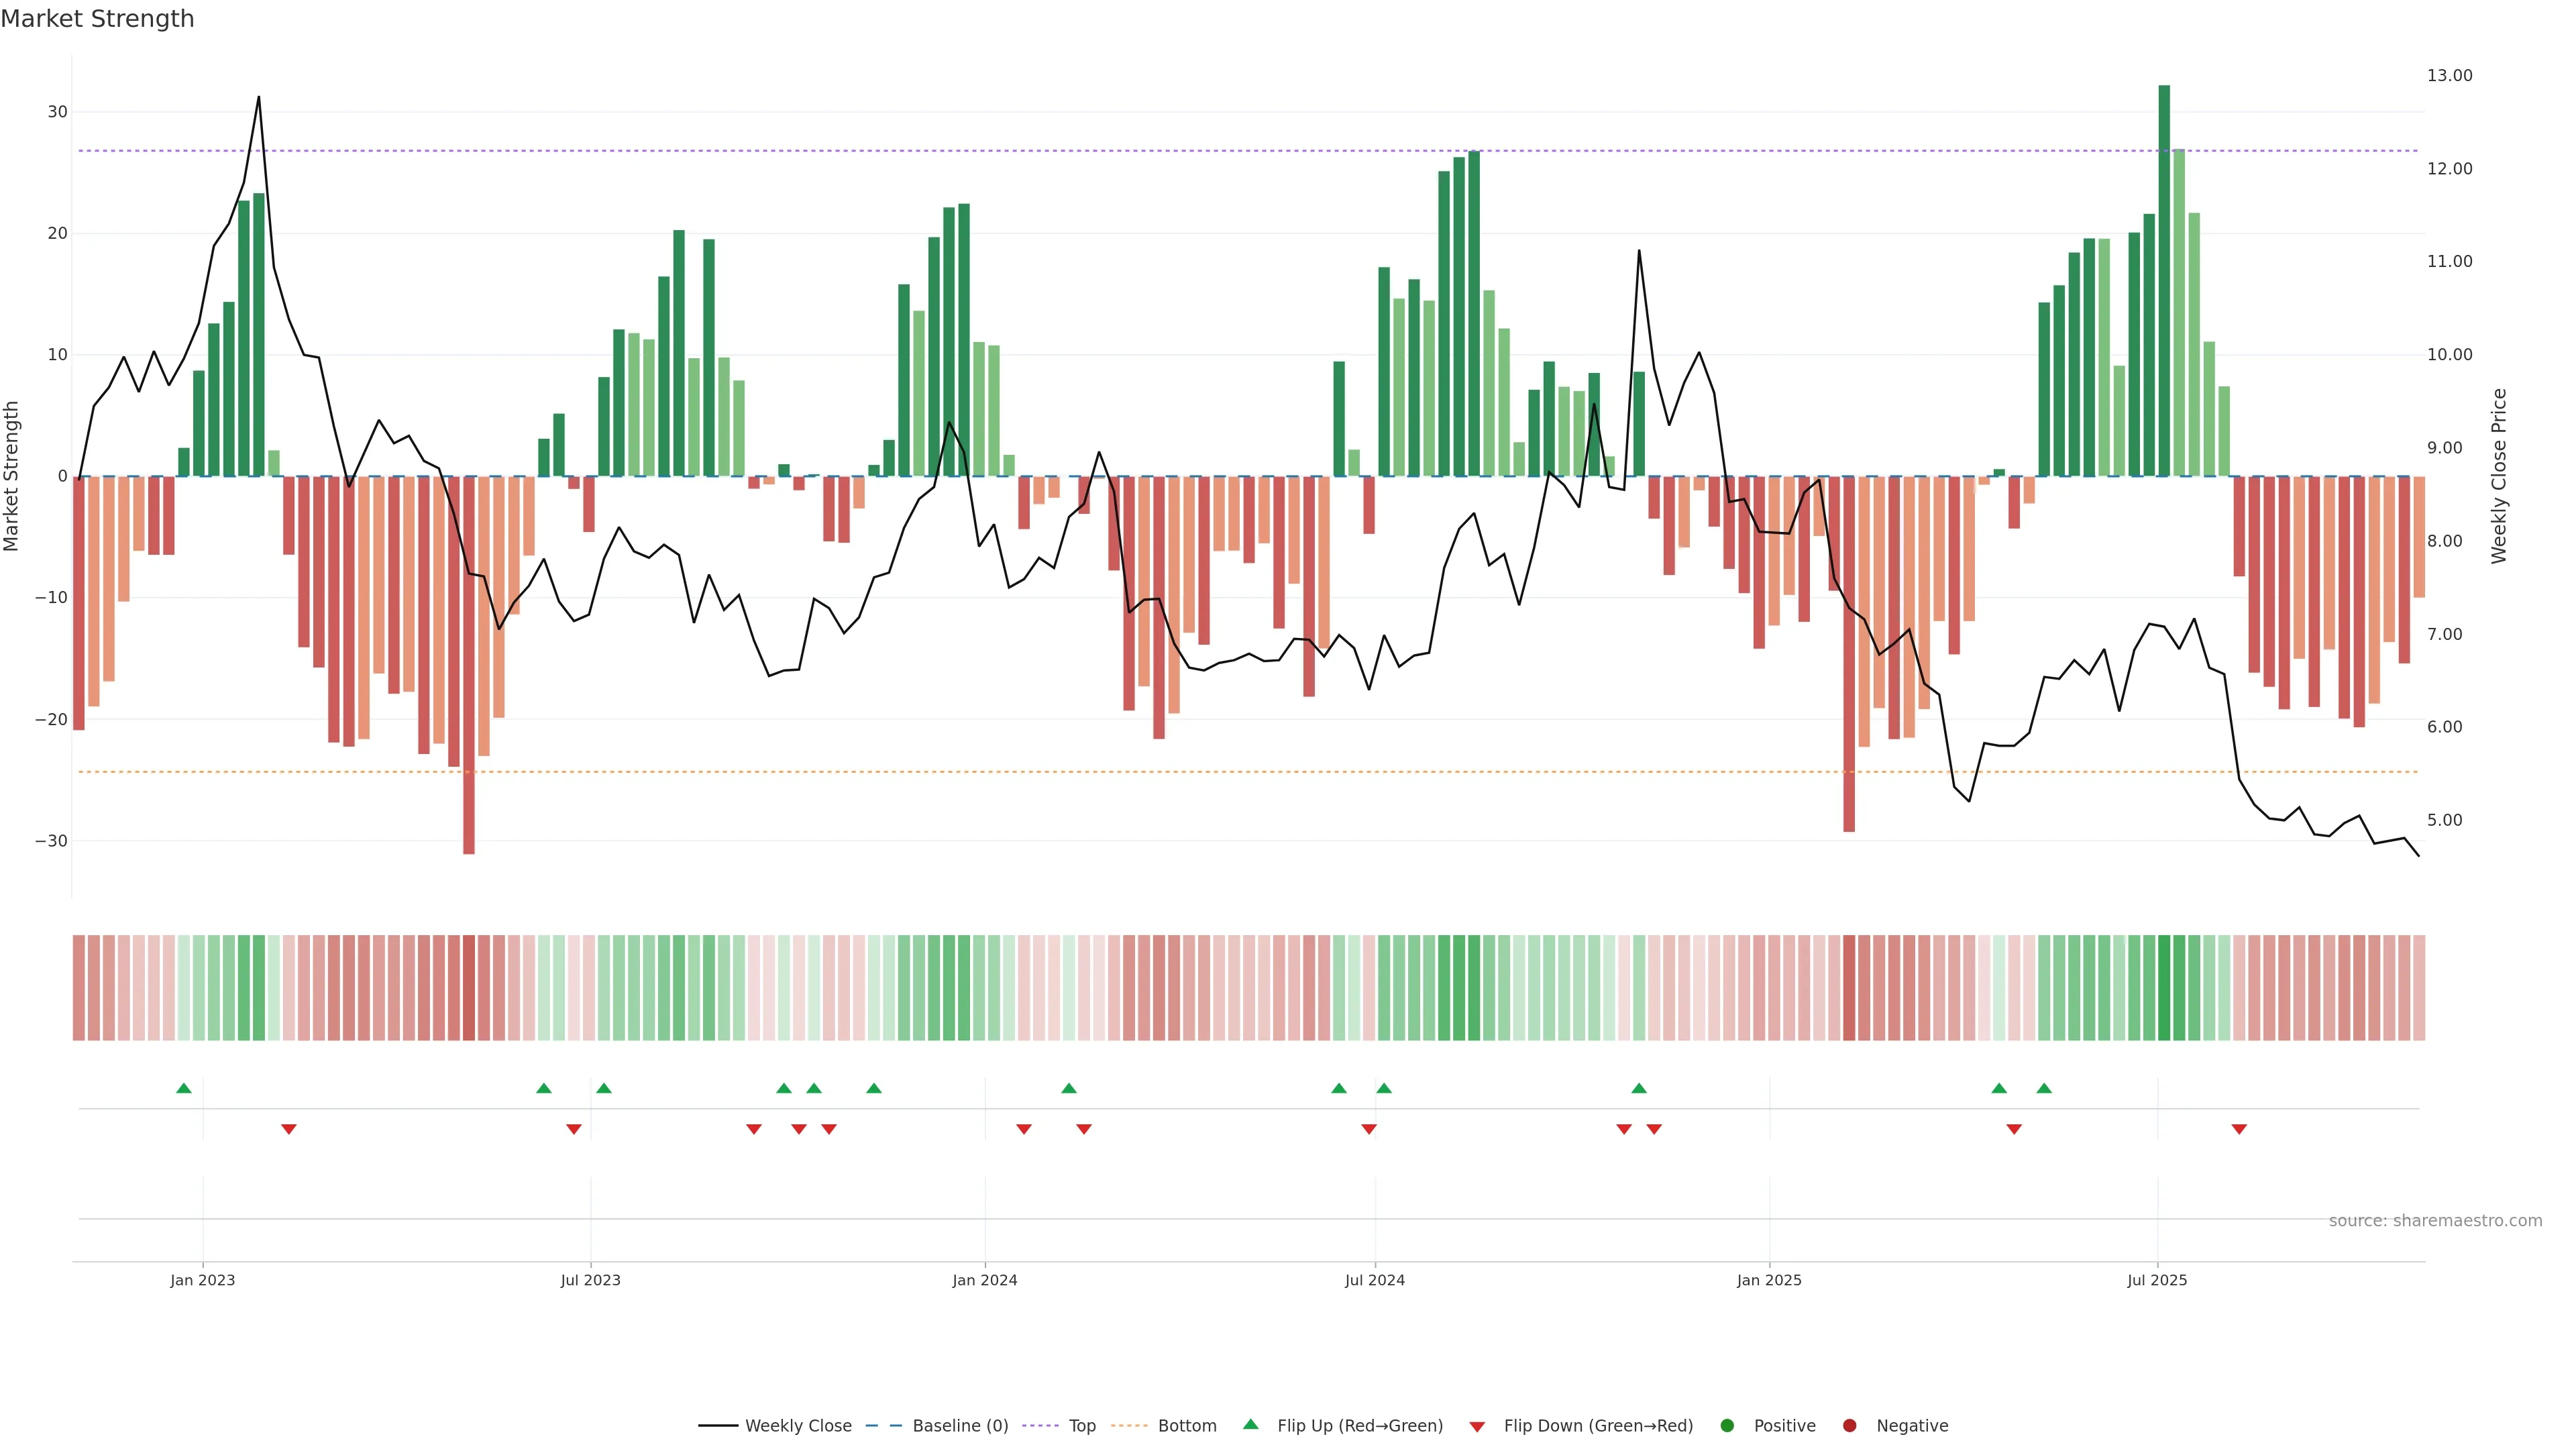This screenshot has width=2576, height=1449.
Task: Click the last green flip-up triangle marker
Action: tap(2044, 1088)
